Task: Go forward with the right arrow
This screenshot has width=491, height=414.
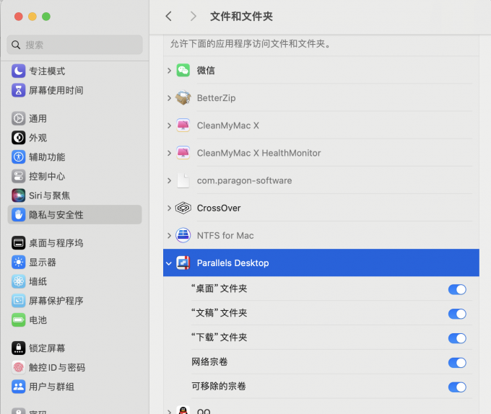Action: [194, 17]
